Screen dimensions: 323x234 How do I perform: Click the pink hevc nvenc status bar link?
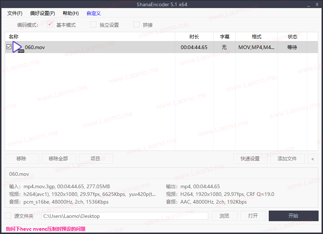point(45,229)
